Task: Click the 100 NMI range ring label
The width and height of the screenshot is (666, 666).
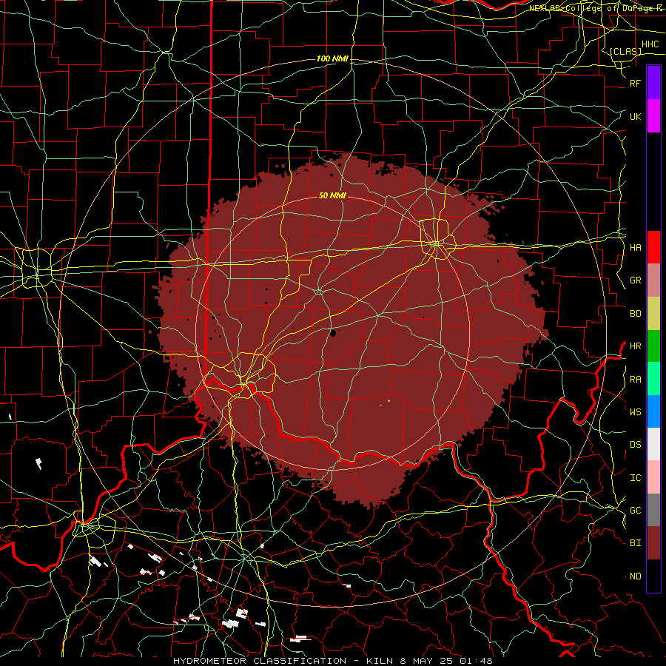Action: (332, 58)
